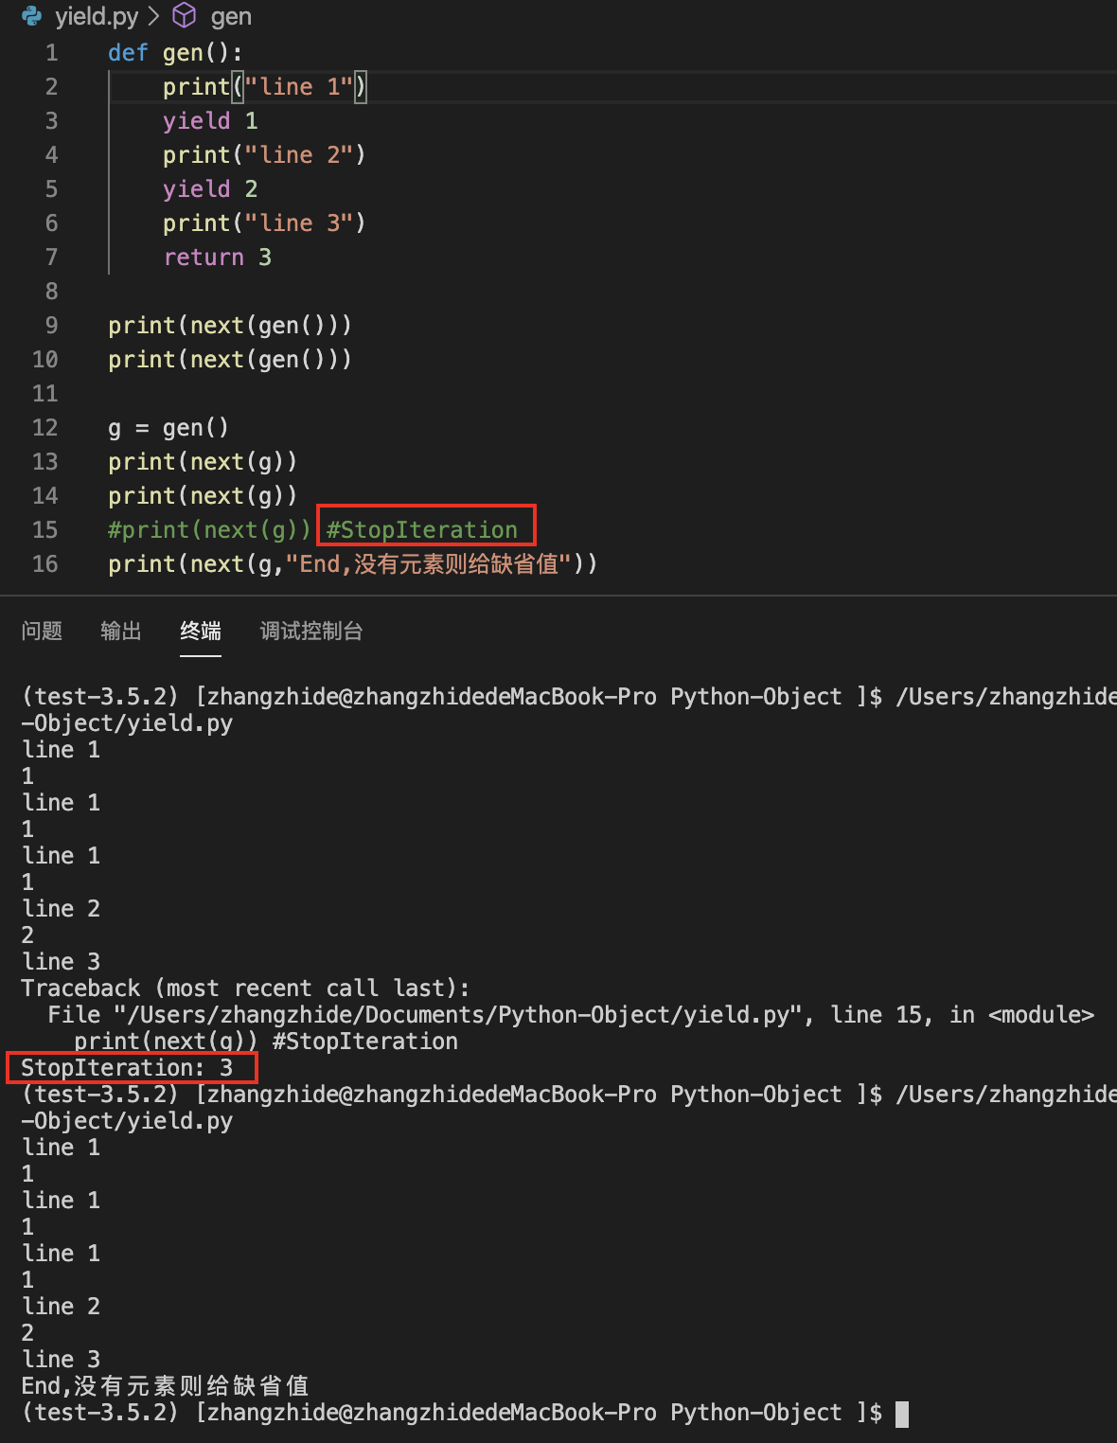Image resolution: width=1117 pixels, height=1443 pixels.
Task: Click 'g = gen()' on line 12
Action: tap(168, 428)
